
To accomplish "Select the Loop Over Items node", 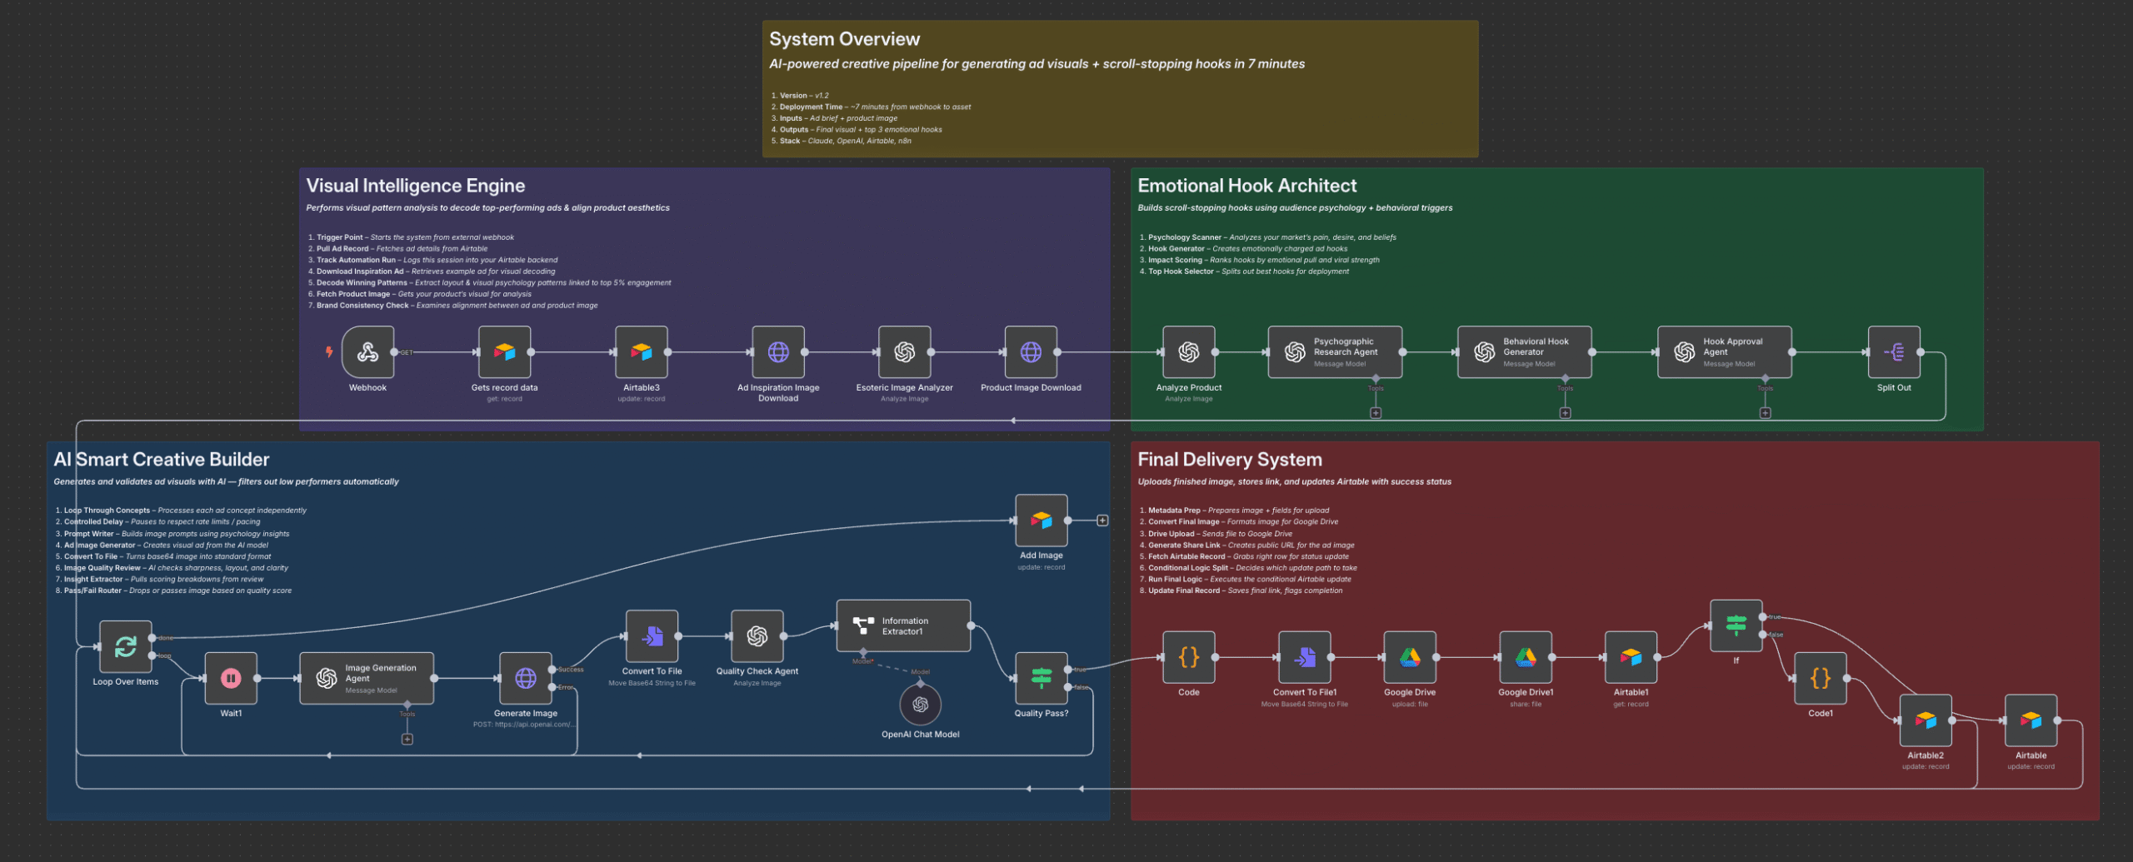I will coord(125,646).
